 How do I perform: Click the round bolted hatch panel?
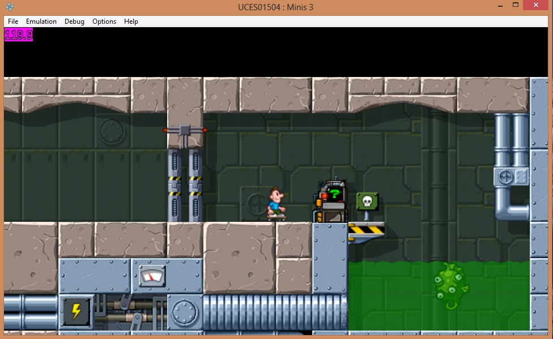185,312
